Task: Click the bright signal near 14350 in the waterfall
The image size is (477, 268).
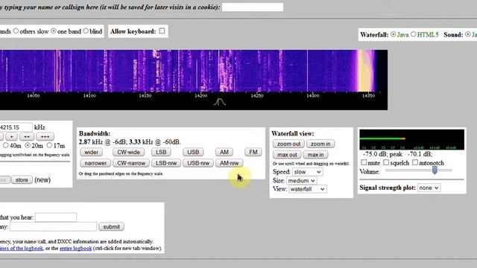Action: (366, 71)
